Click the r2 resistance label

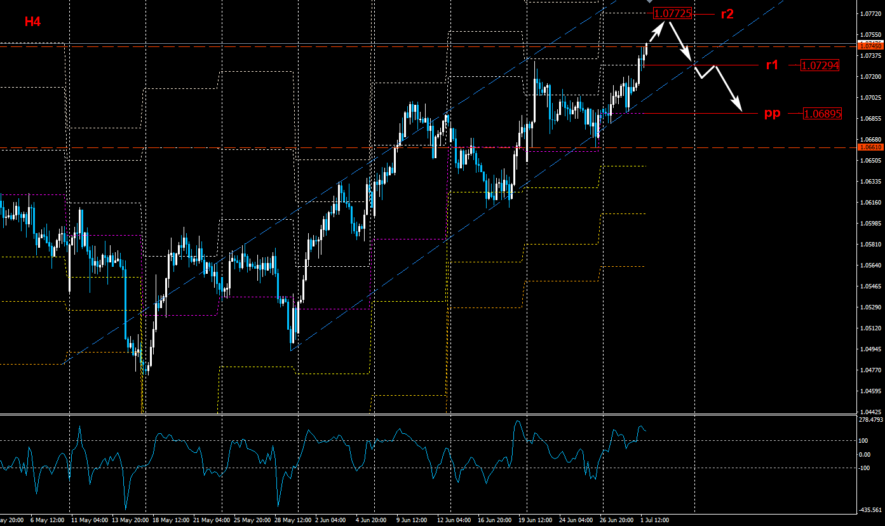727,14
